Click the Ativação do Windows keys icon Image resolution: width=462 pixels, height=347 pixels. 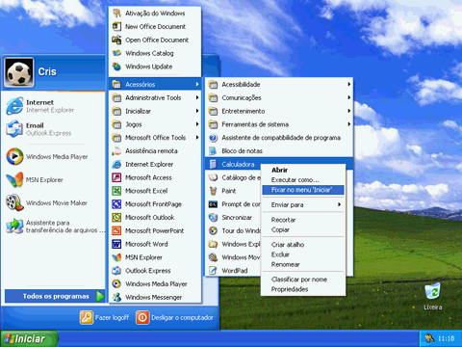pyautogui.click(x=116, y=13)
